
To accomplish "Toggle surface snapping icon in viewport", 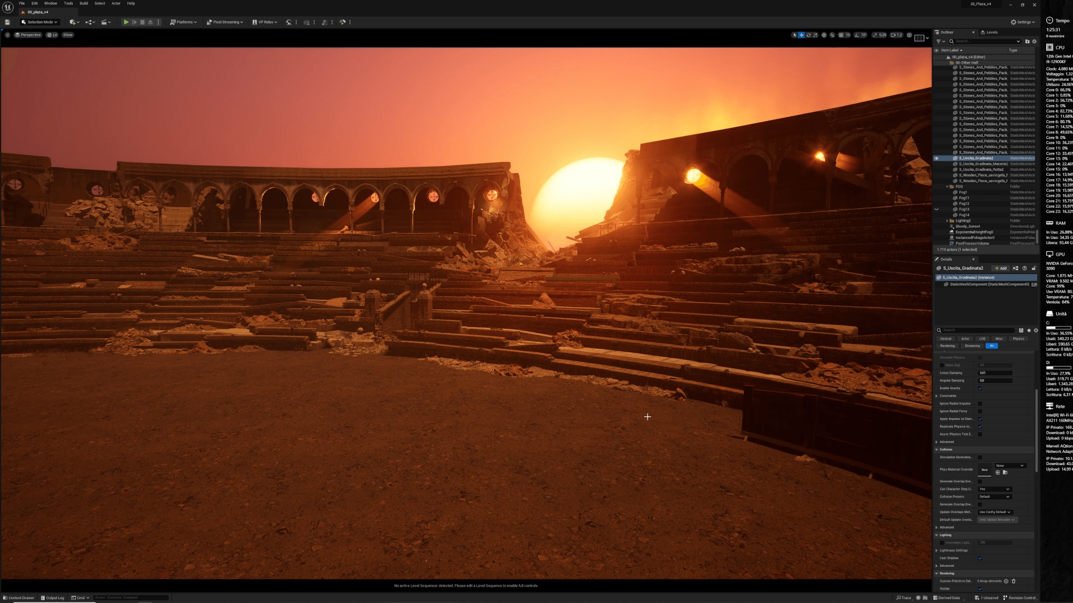I will 832,35.
